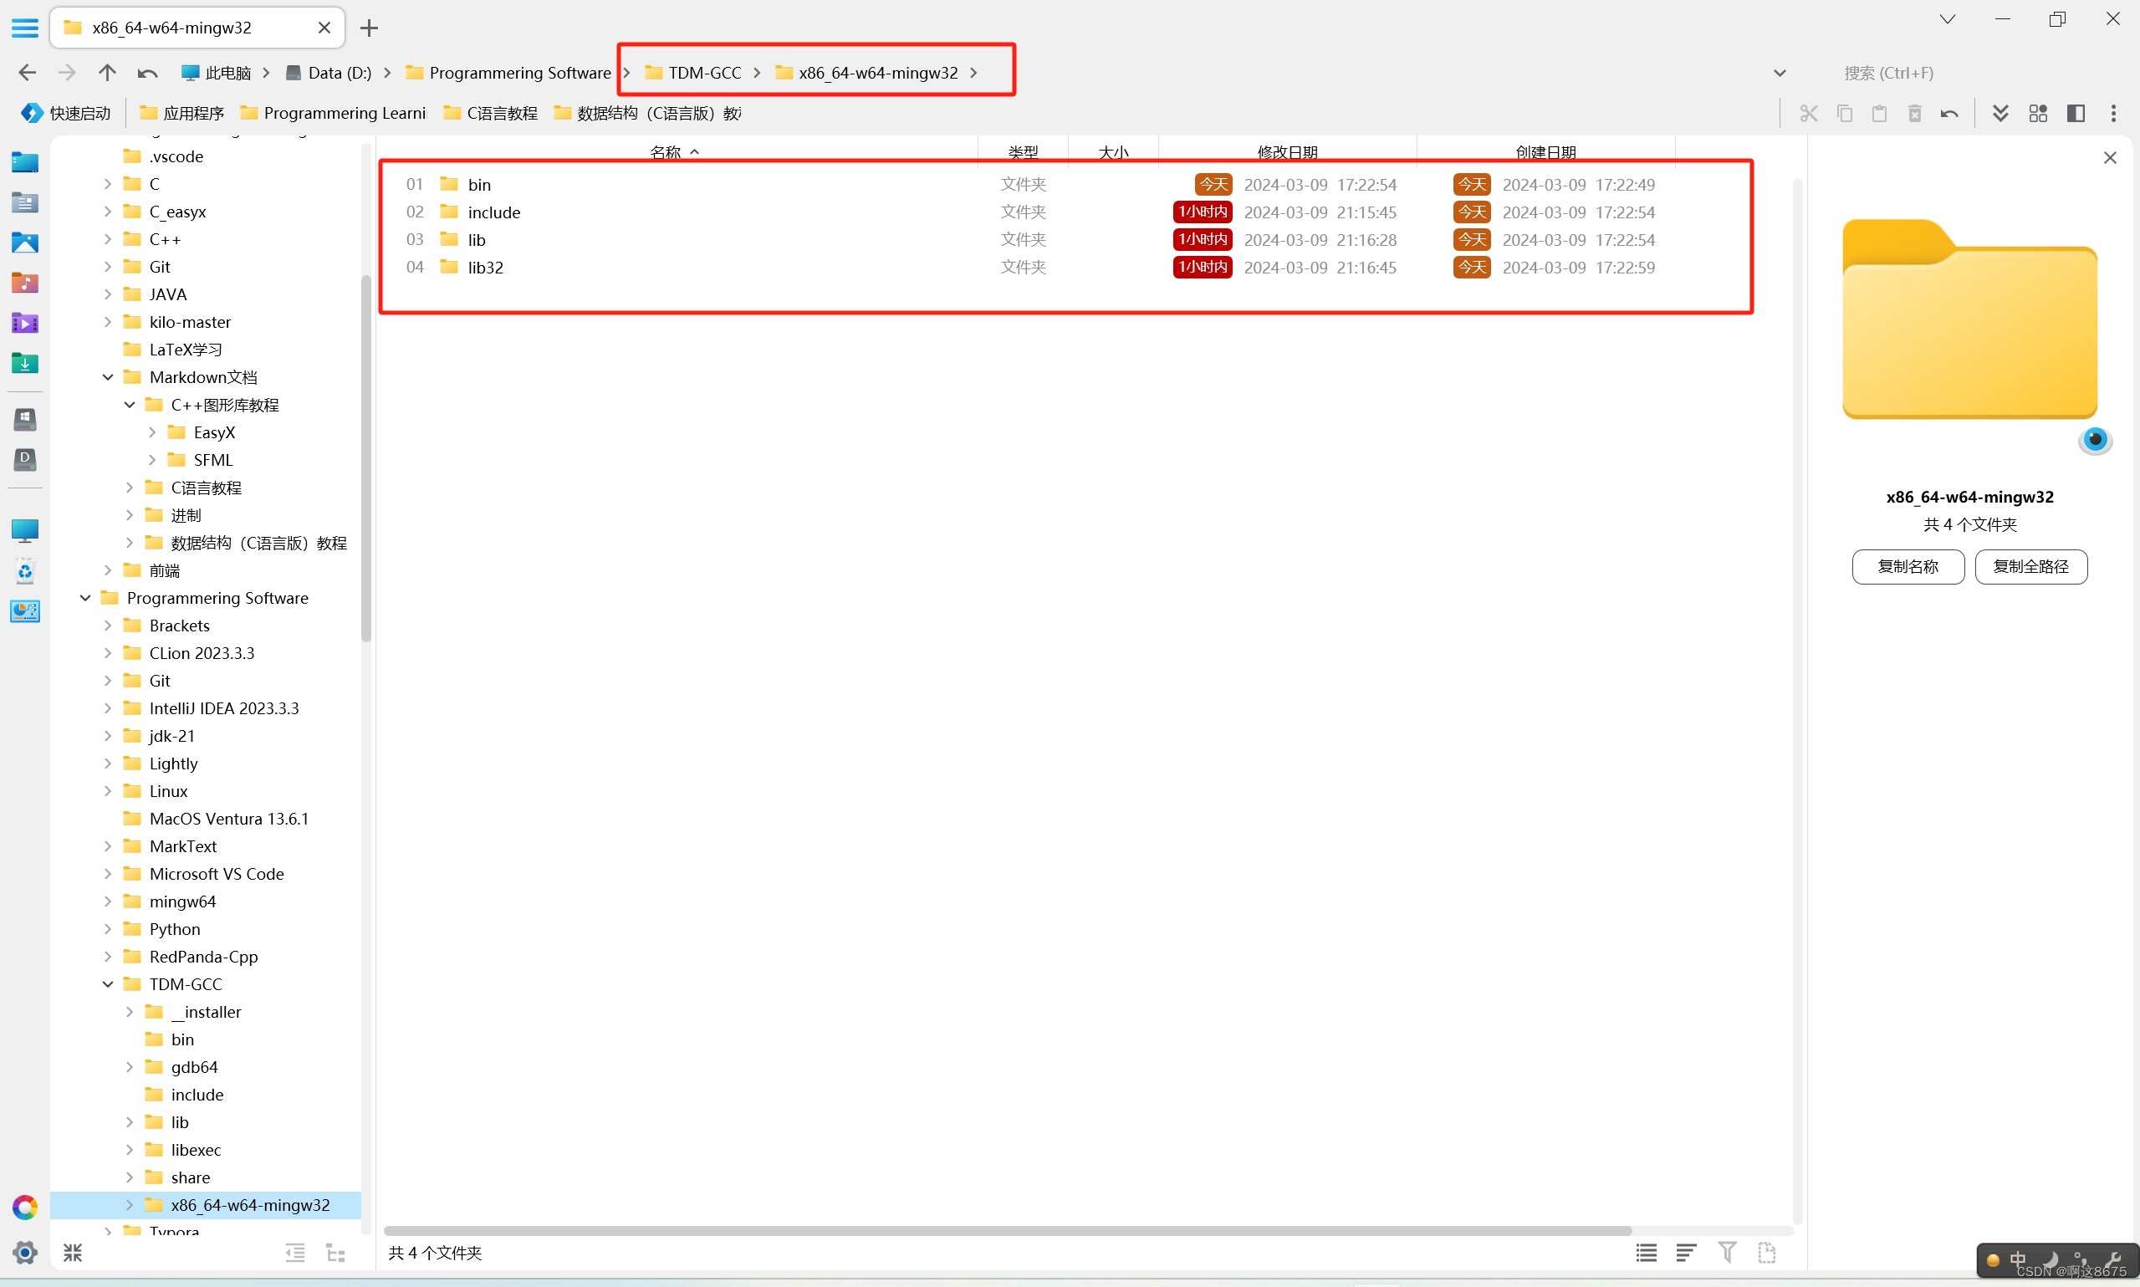Open a new tab with plus button
This screenshot has width=2140, height=1287.
click(x=370, y=28)
